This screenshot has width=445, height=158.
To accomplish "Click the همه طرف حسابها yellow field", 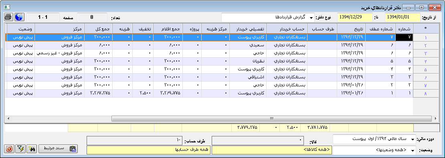I will point(148,150).
